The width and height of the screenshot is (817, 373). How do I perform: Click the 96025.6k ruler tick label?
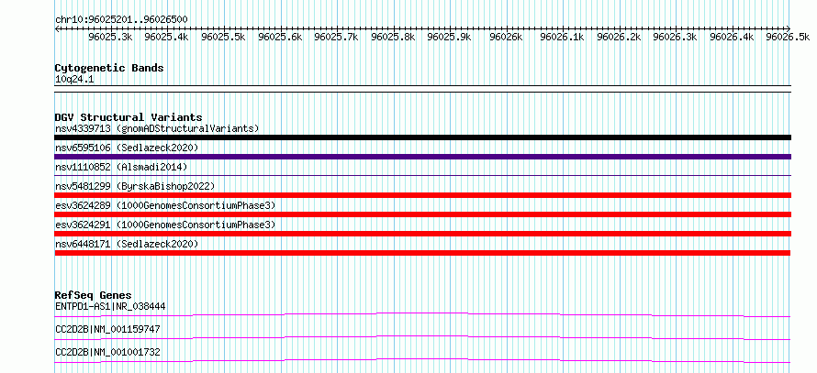[x=280, y=37]
